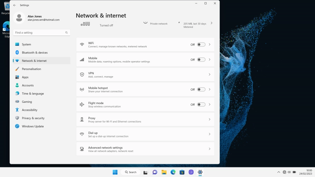Image resolution: width=315 pixels, height=177 pixels.
Task: Open Alan Jones account profile
Action: click(x=37, y=18)
